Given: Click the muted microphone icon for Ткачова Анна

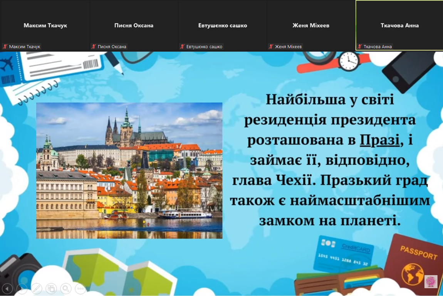Looking at the screenshot, I should [359, 47].
